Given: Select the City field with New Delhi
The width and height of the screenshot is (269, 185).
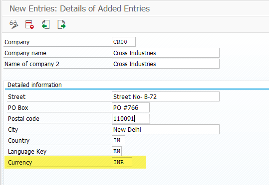Looking at the screenshot, I should coord(166,129).
